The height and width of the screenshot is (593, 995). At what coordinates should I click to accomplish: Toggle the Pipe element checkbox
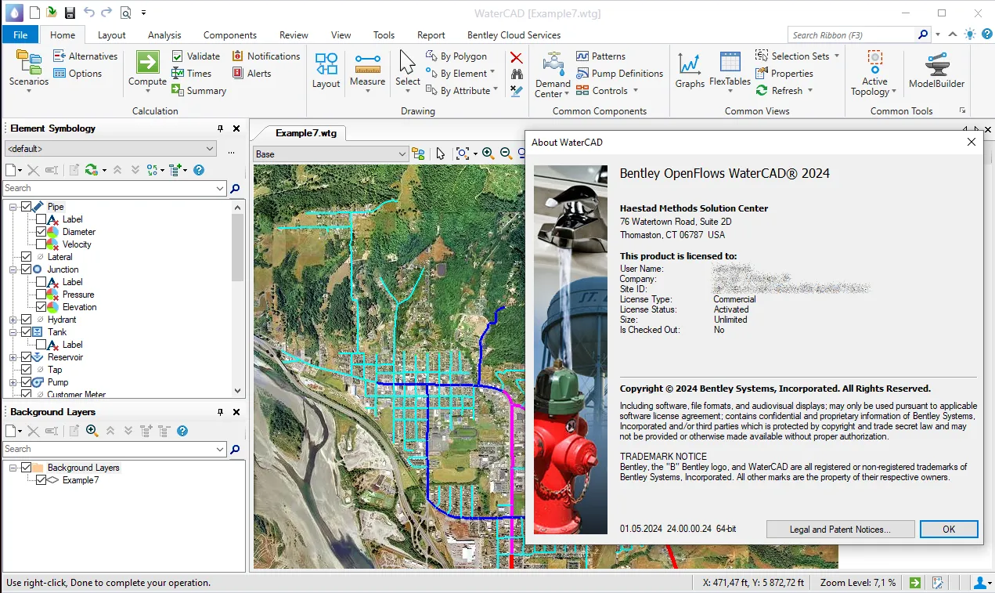coord(27,207)
